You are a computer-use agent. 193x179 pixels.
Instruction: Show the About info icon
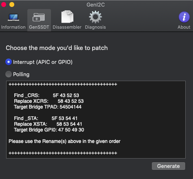pyautogui.click(x=184, y=17)
